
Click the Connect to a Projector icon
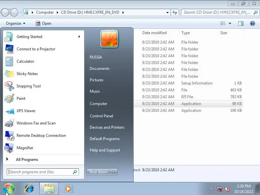tap(9, 49)
